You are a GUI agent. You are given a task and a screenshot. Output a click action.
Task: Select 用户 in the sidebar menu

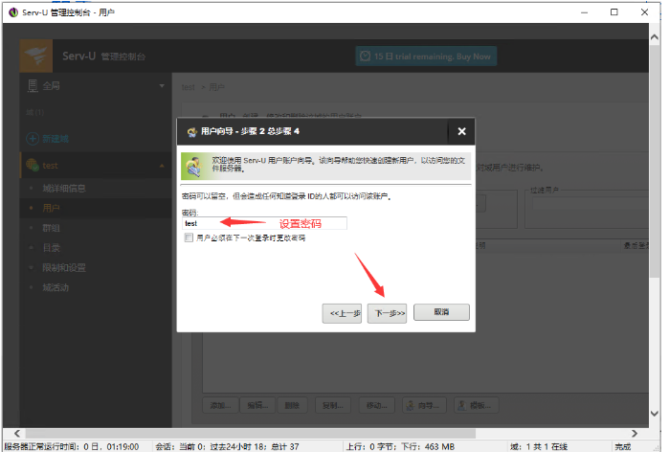tap(51, 208)
